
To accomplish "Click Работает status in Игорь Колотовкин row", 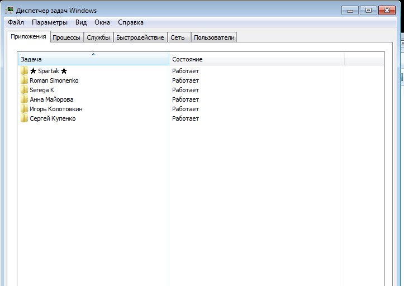I will (x=186, y=109).
